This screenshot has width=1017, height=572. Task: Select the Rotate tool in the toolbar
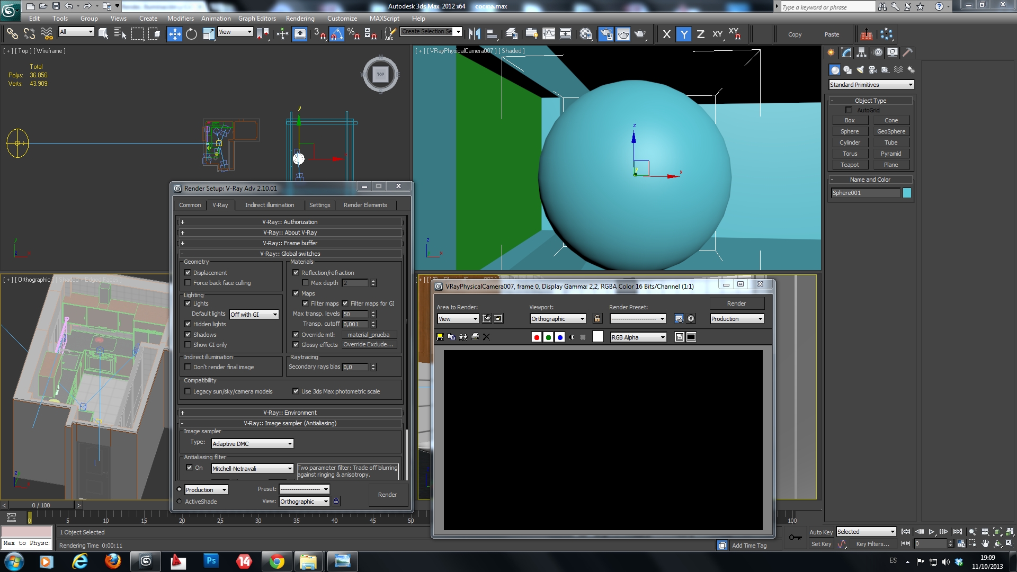coord(191,34)
